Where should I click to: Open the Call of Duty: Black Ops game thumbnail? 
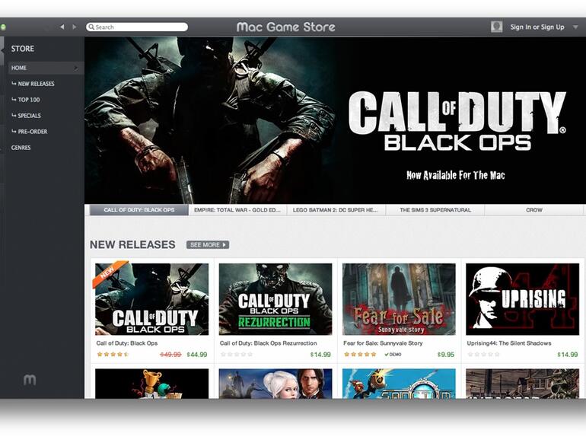pyautogui.click(x=151, y=299)
